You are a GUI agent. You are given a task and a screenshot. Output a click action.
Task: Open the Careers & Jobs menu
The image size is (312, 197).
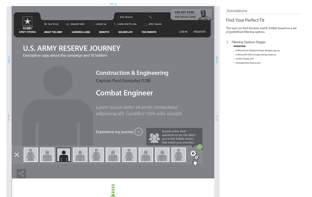pos(81,32)
